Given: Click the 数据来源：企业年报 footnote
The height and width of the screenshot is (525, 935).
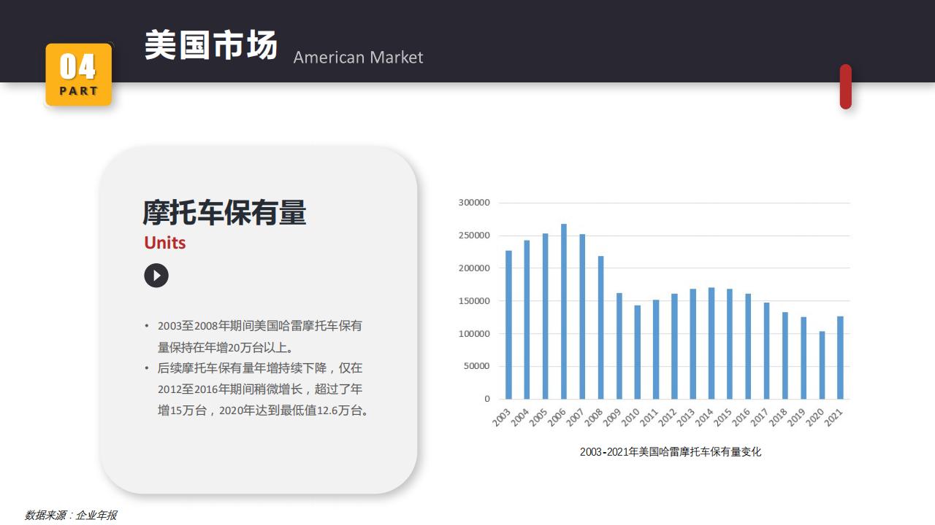Looking at the screenshot, I should click(71, 515).
